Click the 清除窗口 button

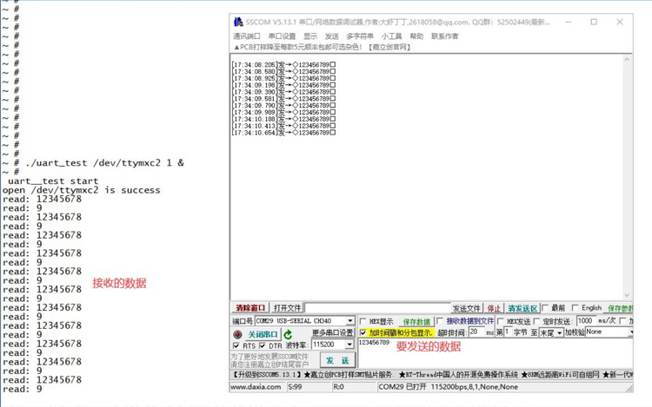(x=250, y=308)
